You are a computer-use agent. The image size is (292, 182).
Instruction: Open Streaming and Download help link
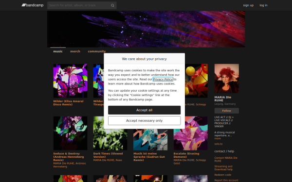tap(223, 168)
